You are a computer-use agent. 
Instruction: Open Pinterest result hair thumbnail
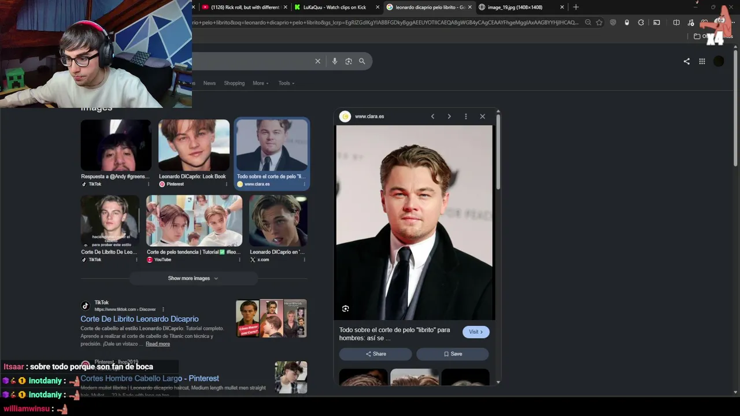tap(291, 377)
